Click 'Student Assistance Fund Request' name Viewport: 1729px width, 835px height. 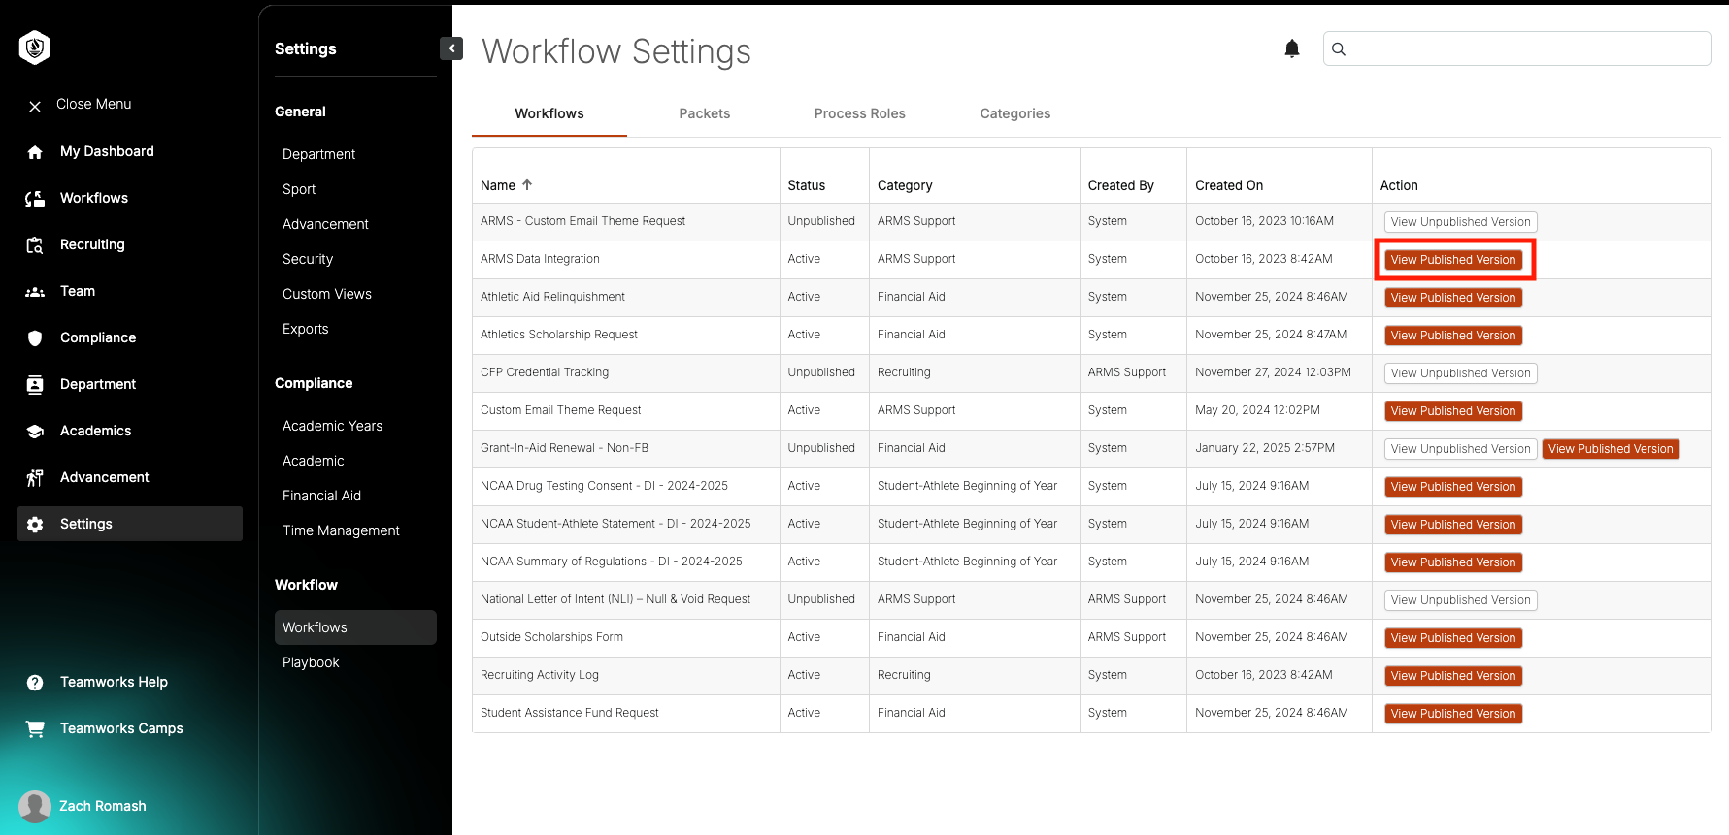(x=570, y=713)
